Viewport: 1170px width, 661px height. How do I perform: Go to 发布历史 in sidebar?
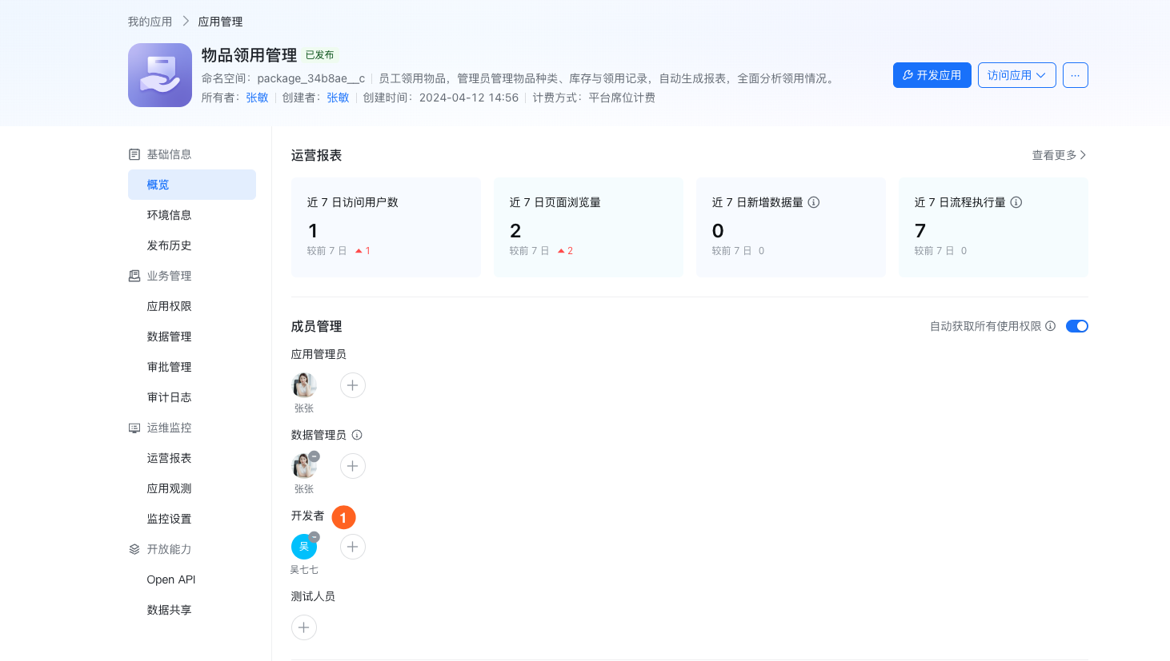click(169, 245)
